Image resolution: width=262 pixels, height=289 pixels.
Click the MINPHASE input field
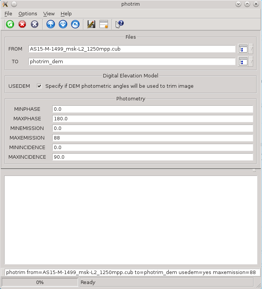pos(153,109)
